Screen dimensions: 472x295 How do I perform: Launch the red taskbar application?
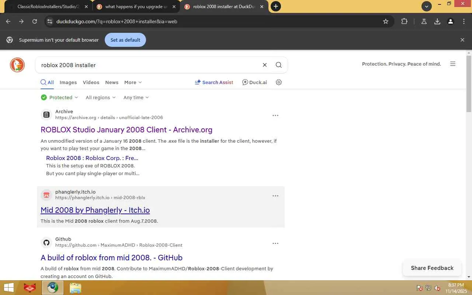(30, 288)
